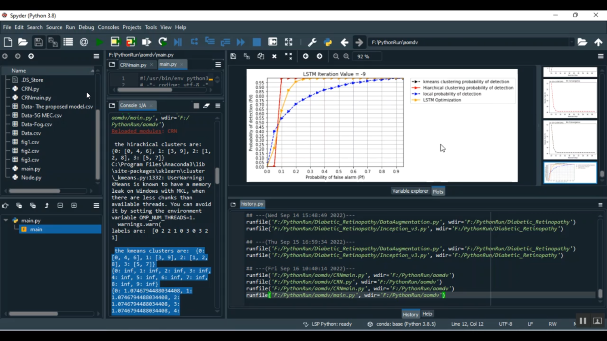The height and width of the screenshot is (341, 607).
Task: Zoom in on the plot
Action: click(346, 57)
